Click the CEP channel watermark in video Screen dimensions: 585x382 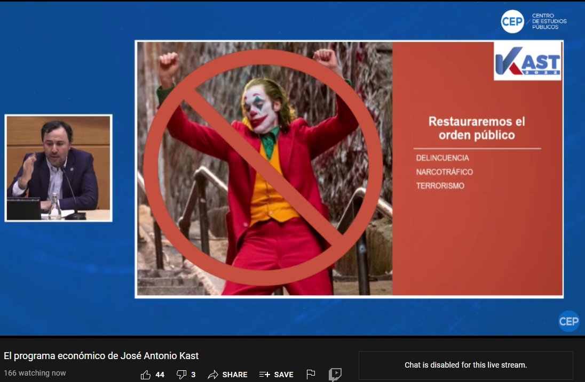[x=569, y=321]
